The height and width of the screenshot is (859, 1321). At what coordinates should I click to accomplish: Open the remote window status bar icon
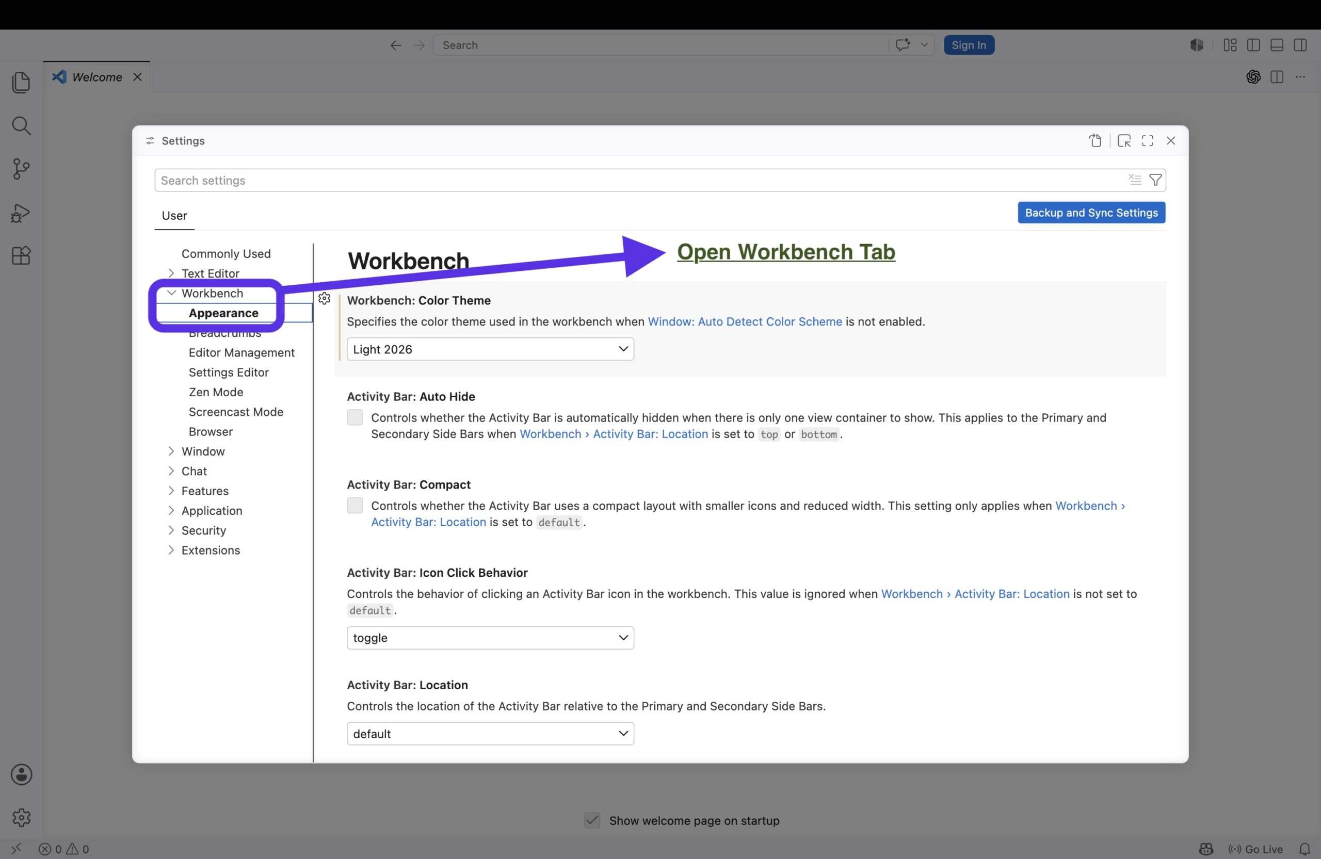click(x=16, y=849)
